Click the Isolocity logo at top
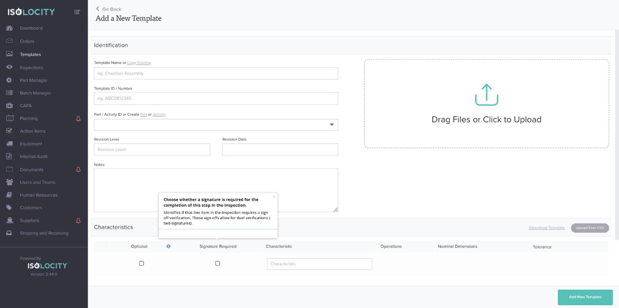Viewport: 619px width, 308px height. click(x=31, y=12)
